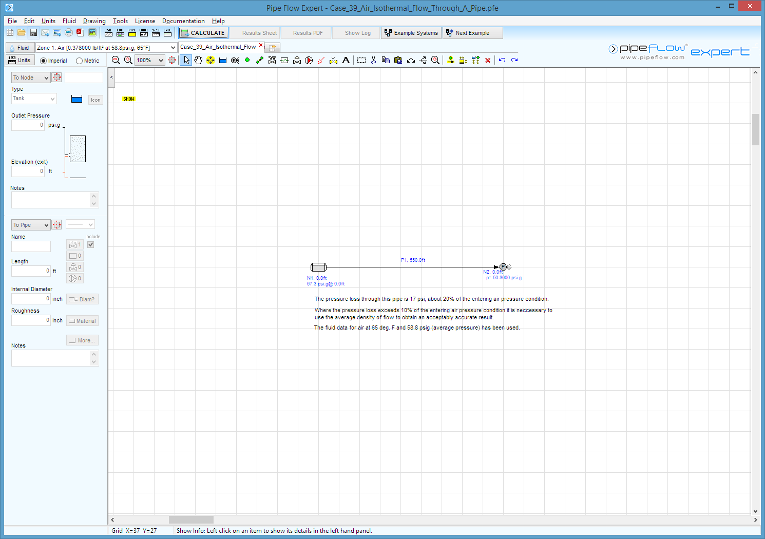Open the File menu
Viewport: 765px width, 539px height.
point(12,21)
